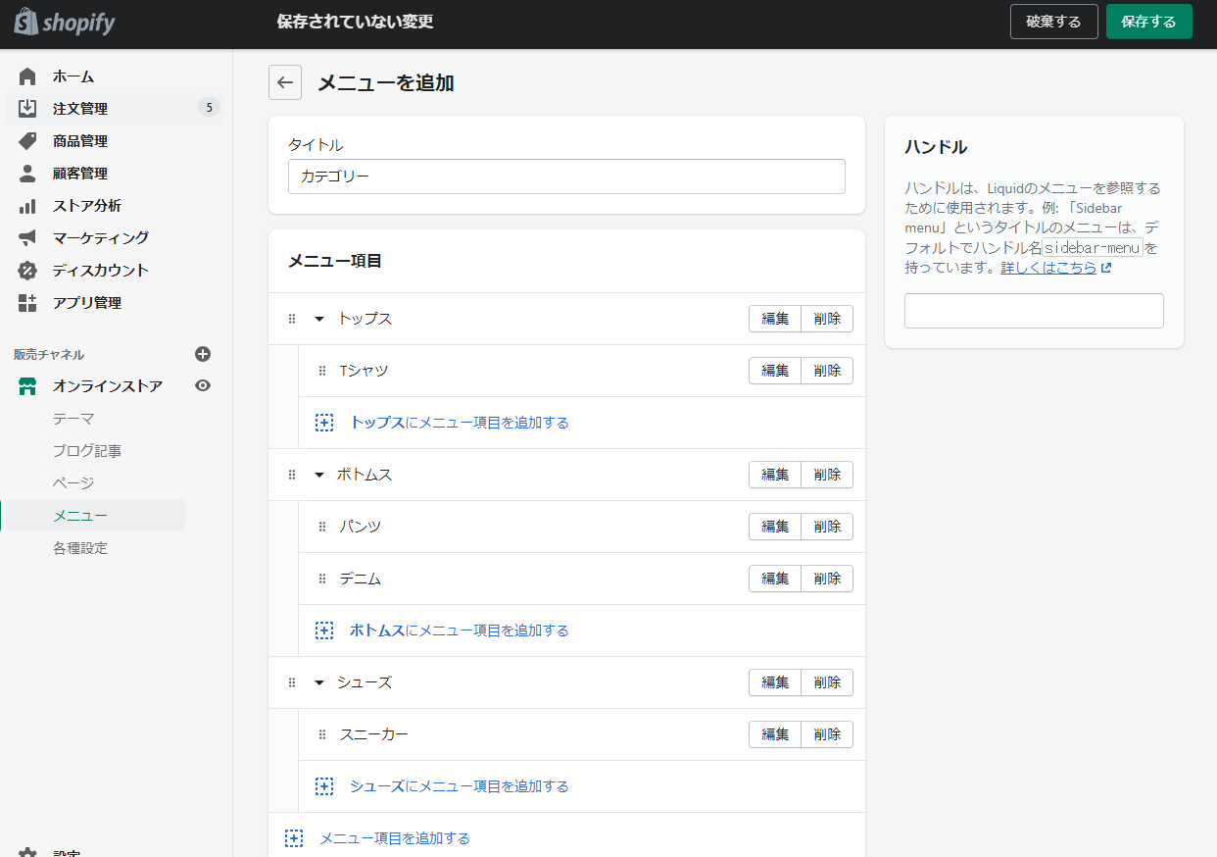This screenshot has width=1217, height=857.
Task: Click the マーケティング megaphone icon
Action: [x=27, y=238]
